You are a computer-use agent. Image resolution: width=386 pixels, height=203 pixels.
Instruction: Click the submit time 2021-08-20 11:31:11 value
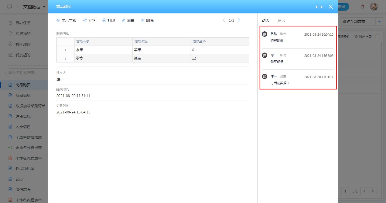pyautogui.click(x=73, y=96)
